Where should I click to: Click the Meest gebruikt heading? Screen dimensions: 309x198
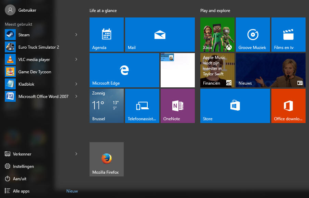[x=18, y=24]
